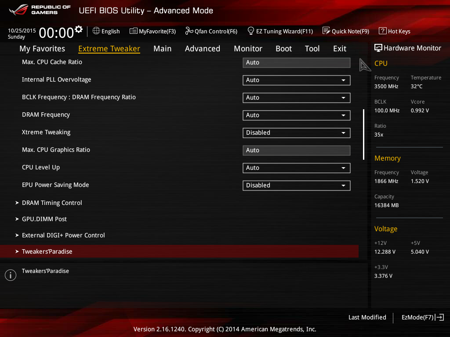Click Last Modified button

point(367,317)
